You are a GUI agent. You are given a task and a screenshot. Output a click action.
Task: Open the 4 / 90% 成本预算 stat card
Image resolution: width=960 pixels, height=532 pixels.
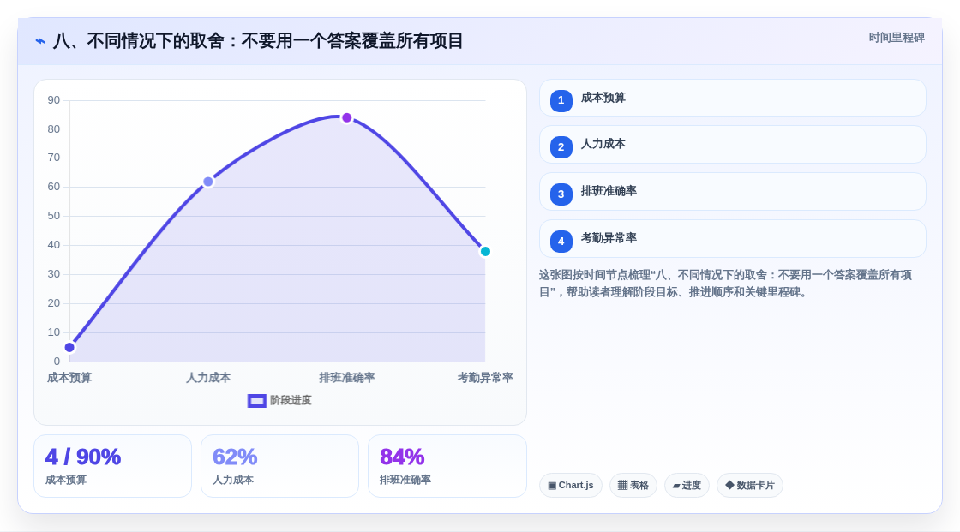coord(112,466)
